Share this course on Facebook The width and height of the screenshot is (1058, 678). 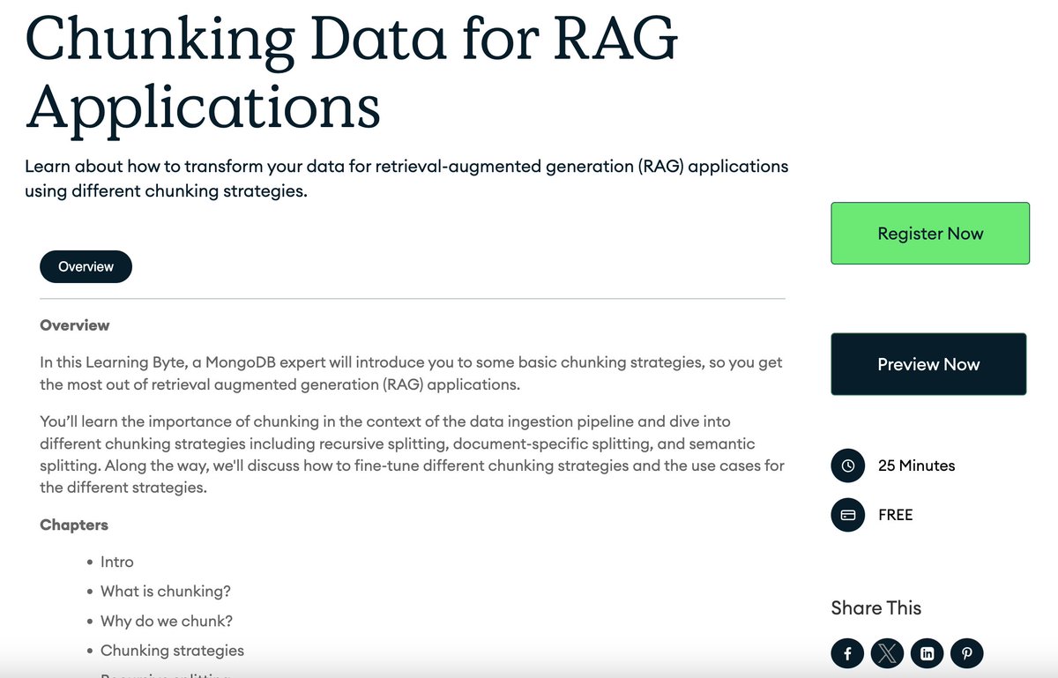tap(847, 653)
